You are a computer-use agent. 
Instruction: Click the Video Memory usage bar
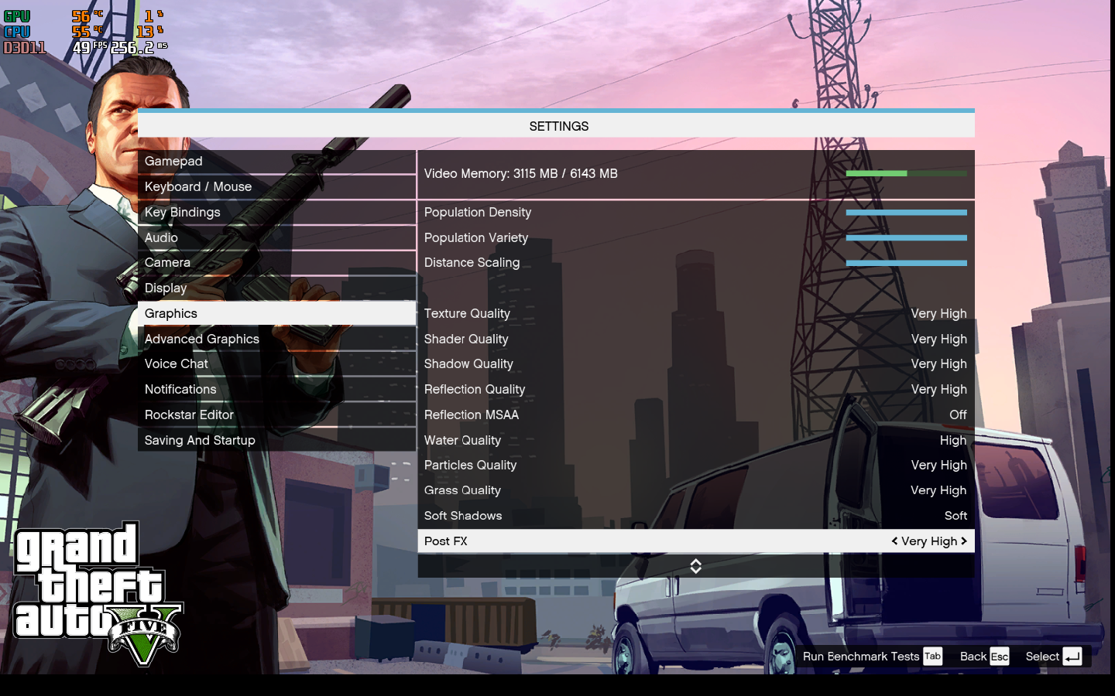pos(906,173)
